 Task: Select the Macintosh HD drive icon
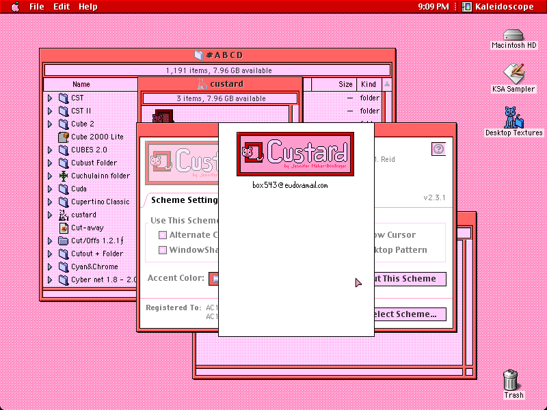click(513, 35)
